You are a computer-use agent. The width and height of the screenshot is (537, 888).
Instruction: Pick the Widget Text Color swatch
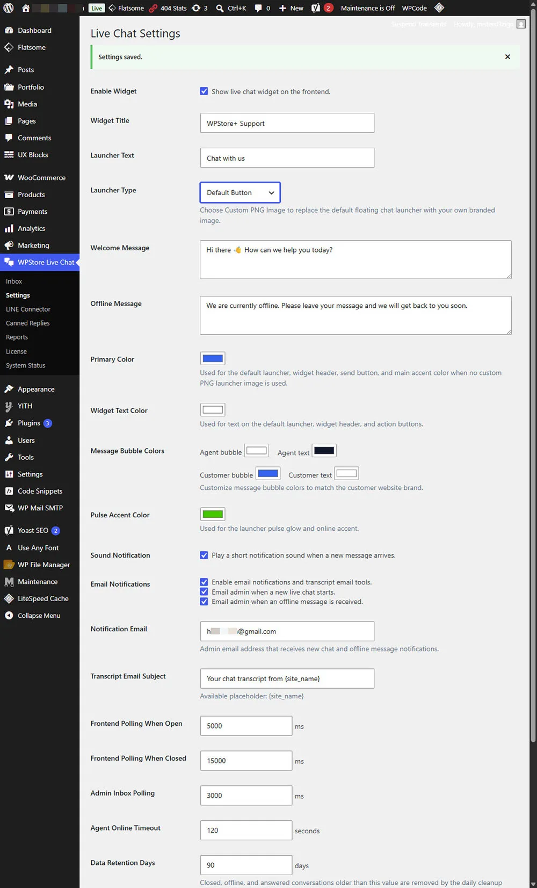click(x=213, y=410)
